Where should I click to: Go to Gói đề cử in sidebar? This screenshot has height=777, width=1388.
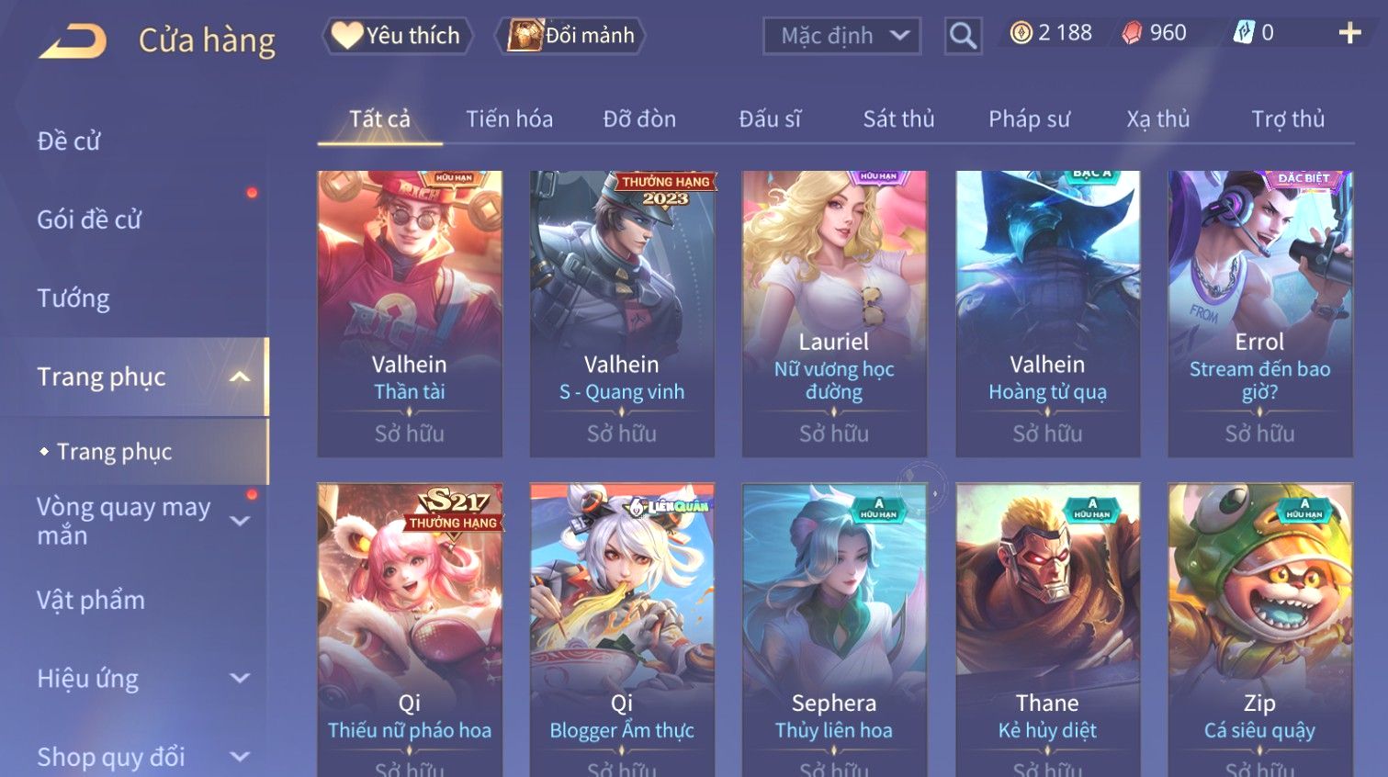pyautogui.click(x=89, y=220)
